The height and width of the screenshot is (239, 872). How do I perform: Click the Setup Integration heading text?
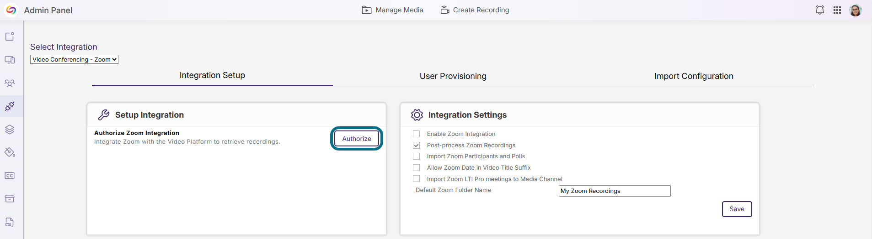point(150,115)
